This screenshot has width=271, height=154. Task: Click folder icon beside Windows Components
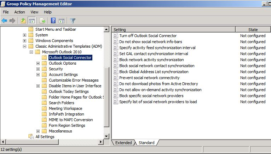pos(31,41)
